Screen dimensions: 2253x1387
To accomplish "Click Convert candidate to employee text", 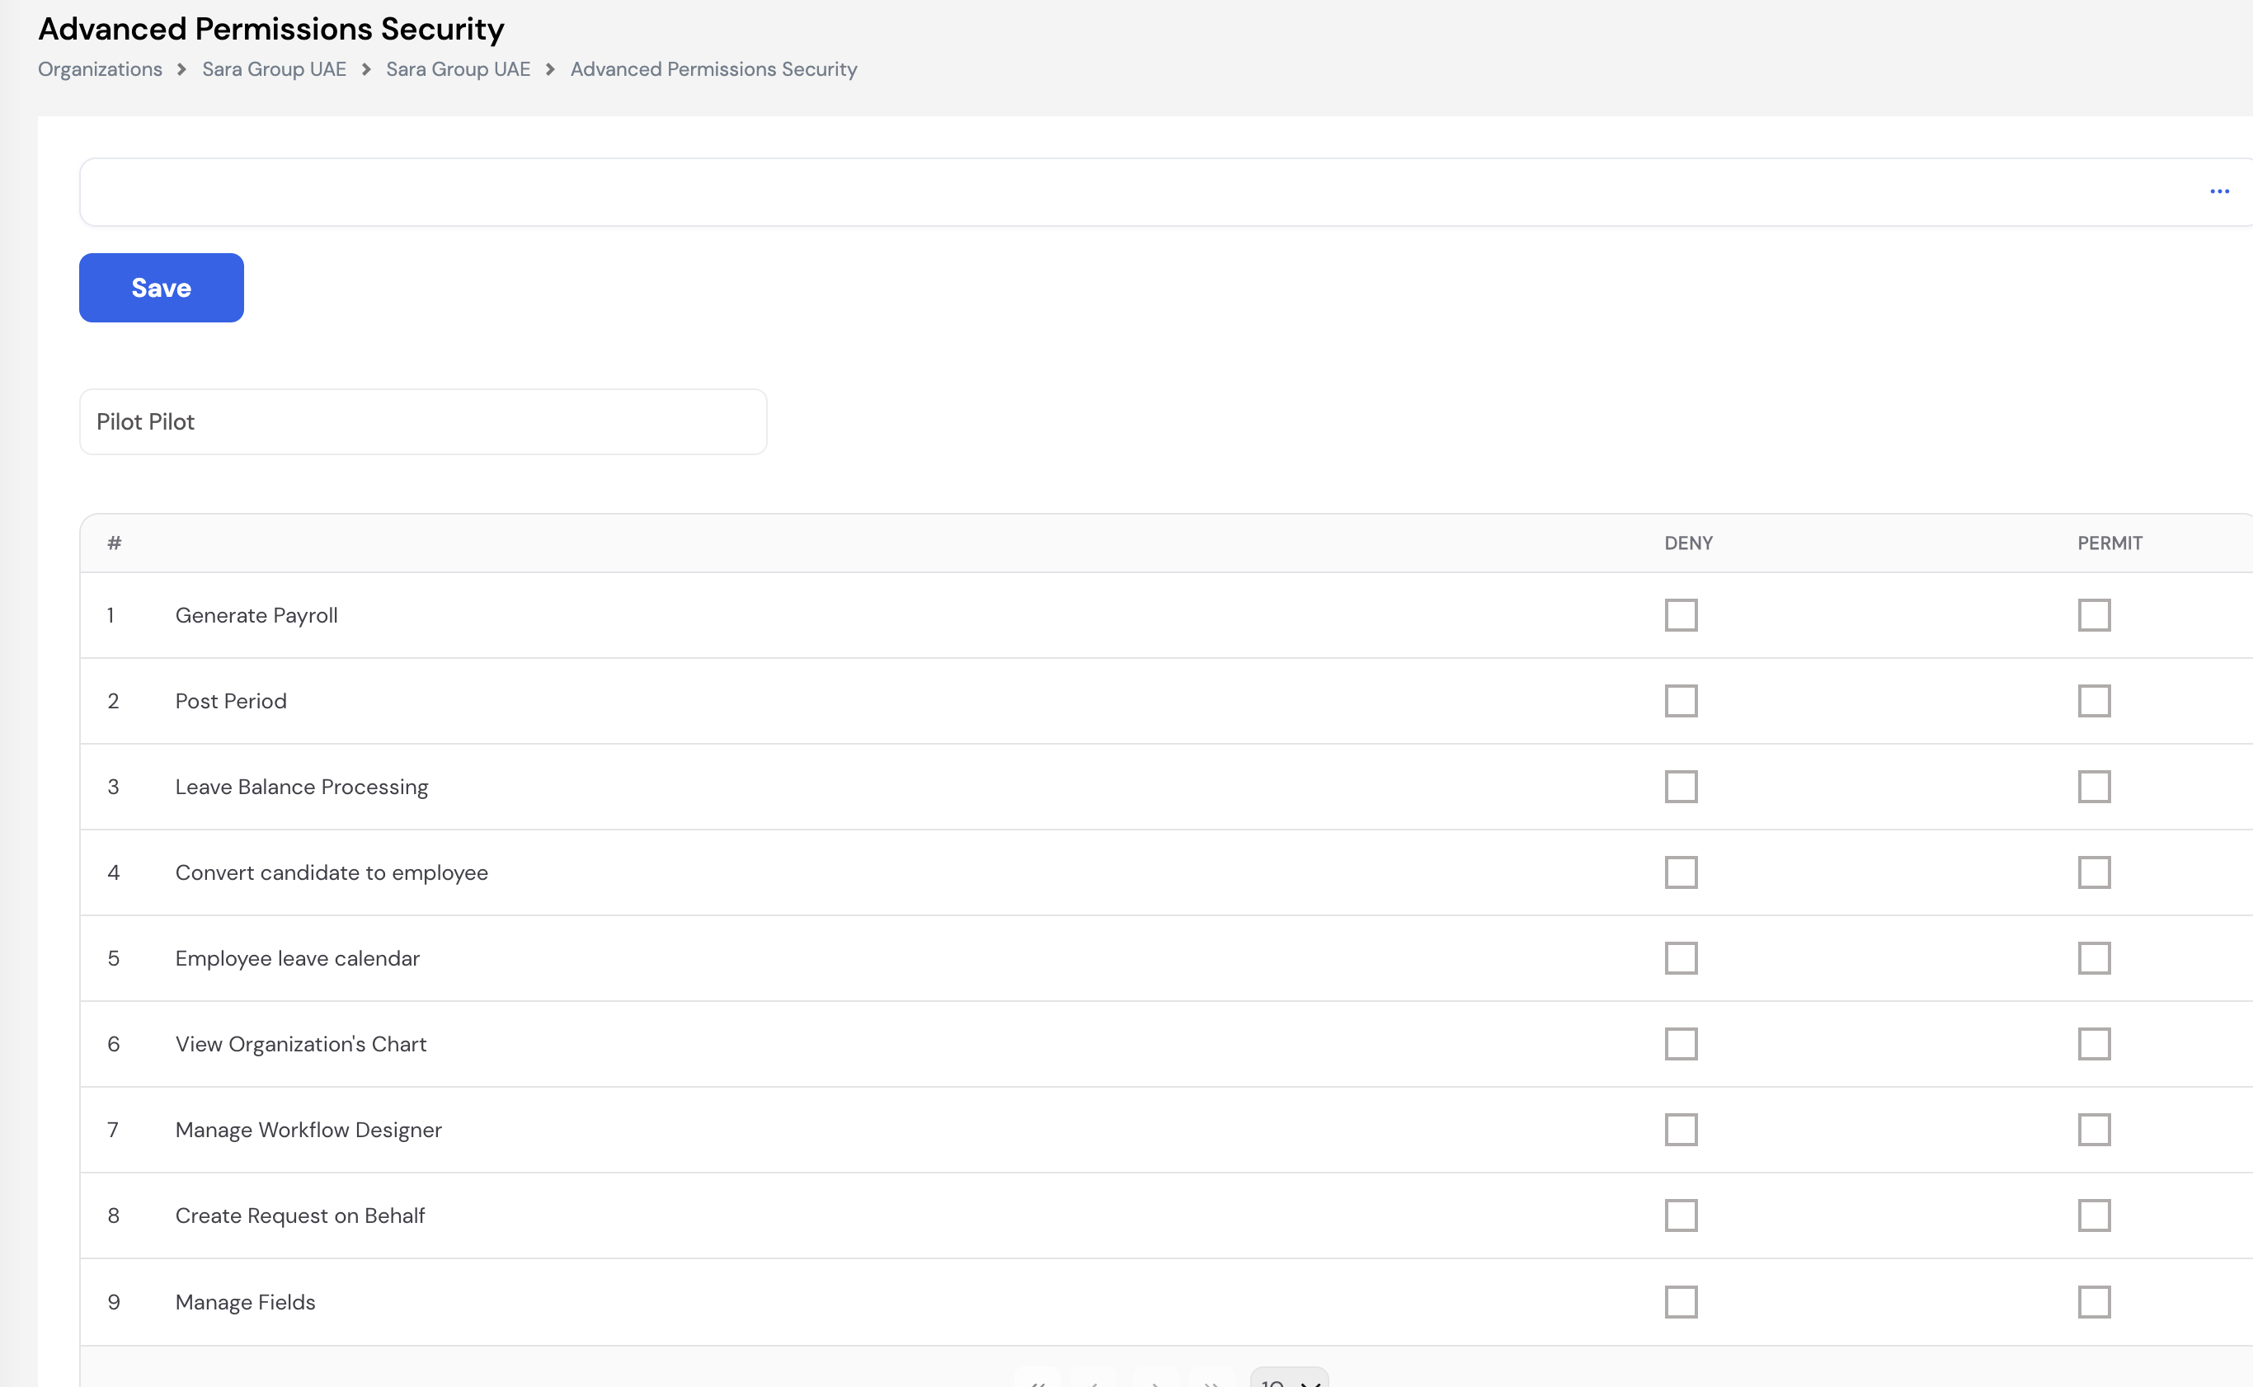I will click(332, 872).
